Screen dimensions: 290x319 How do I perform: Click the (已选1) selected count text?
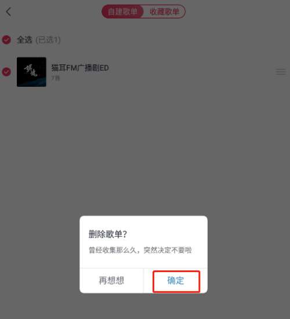(x=48, y=40)
